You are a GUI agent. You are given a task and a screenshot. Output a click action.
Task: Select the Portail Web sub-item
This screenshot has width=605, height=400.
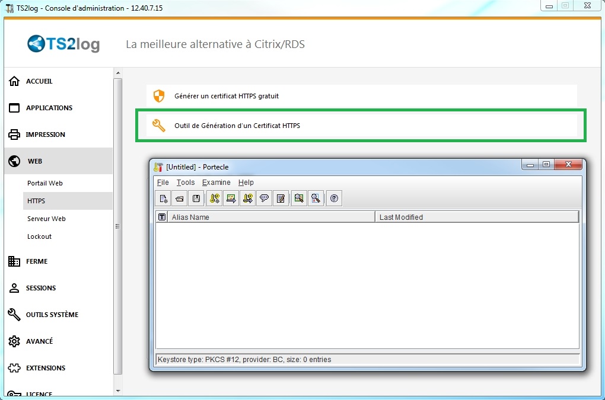point(68,183)
